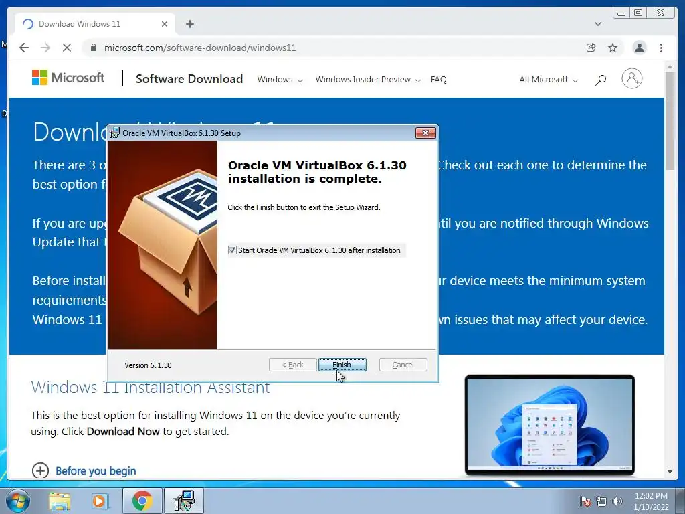
Task: Click the Version 6.1.30 label
Action: pos(148,365)
